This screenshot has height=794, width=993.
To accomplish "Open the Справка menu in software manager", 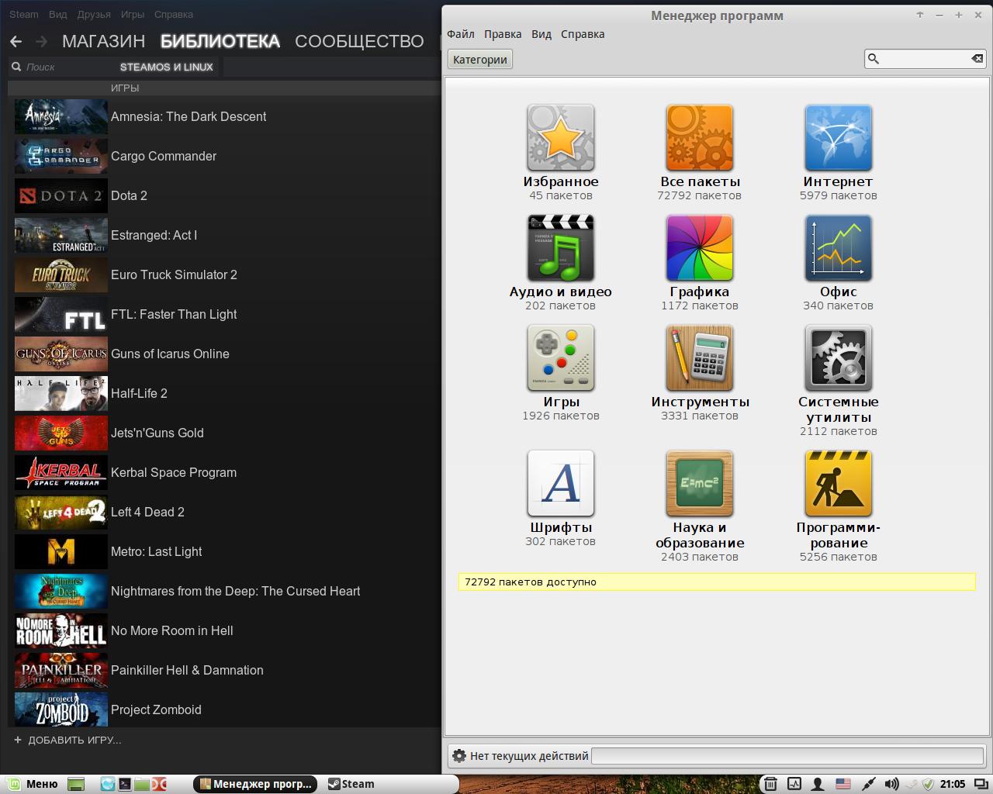I will pyautogui.click(x=583, y=34).
